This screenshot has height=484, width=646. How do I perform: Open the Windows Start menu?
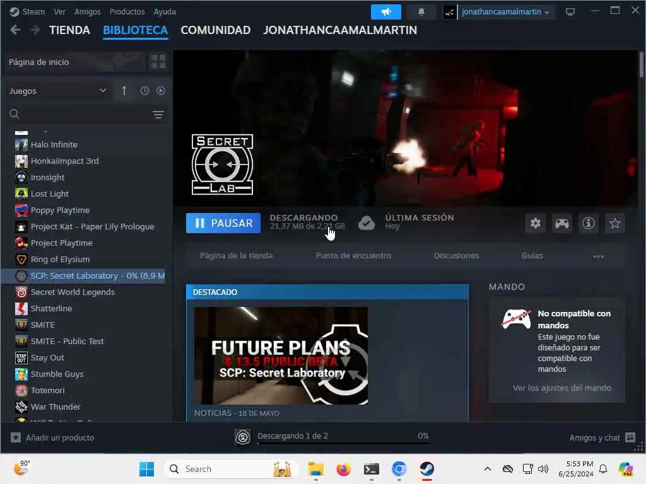click(146, 469)
